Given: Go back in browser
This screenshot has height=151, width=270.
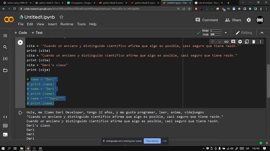Looking at the screenshot, I should point(4,9).
